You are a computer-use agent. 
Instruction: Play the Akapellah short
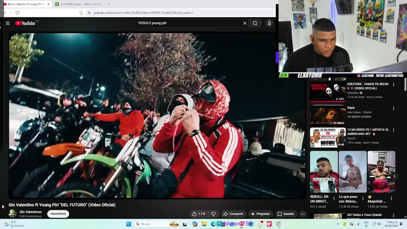point(382,172)
